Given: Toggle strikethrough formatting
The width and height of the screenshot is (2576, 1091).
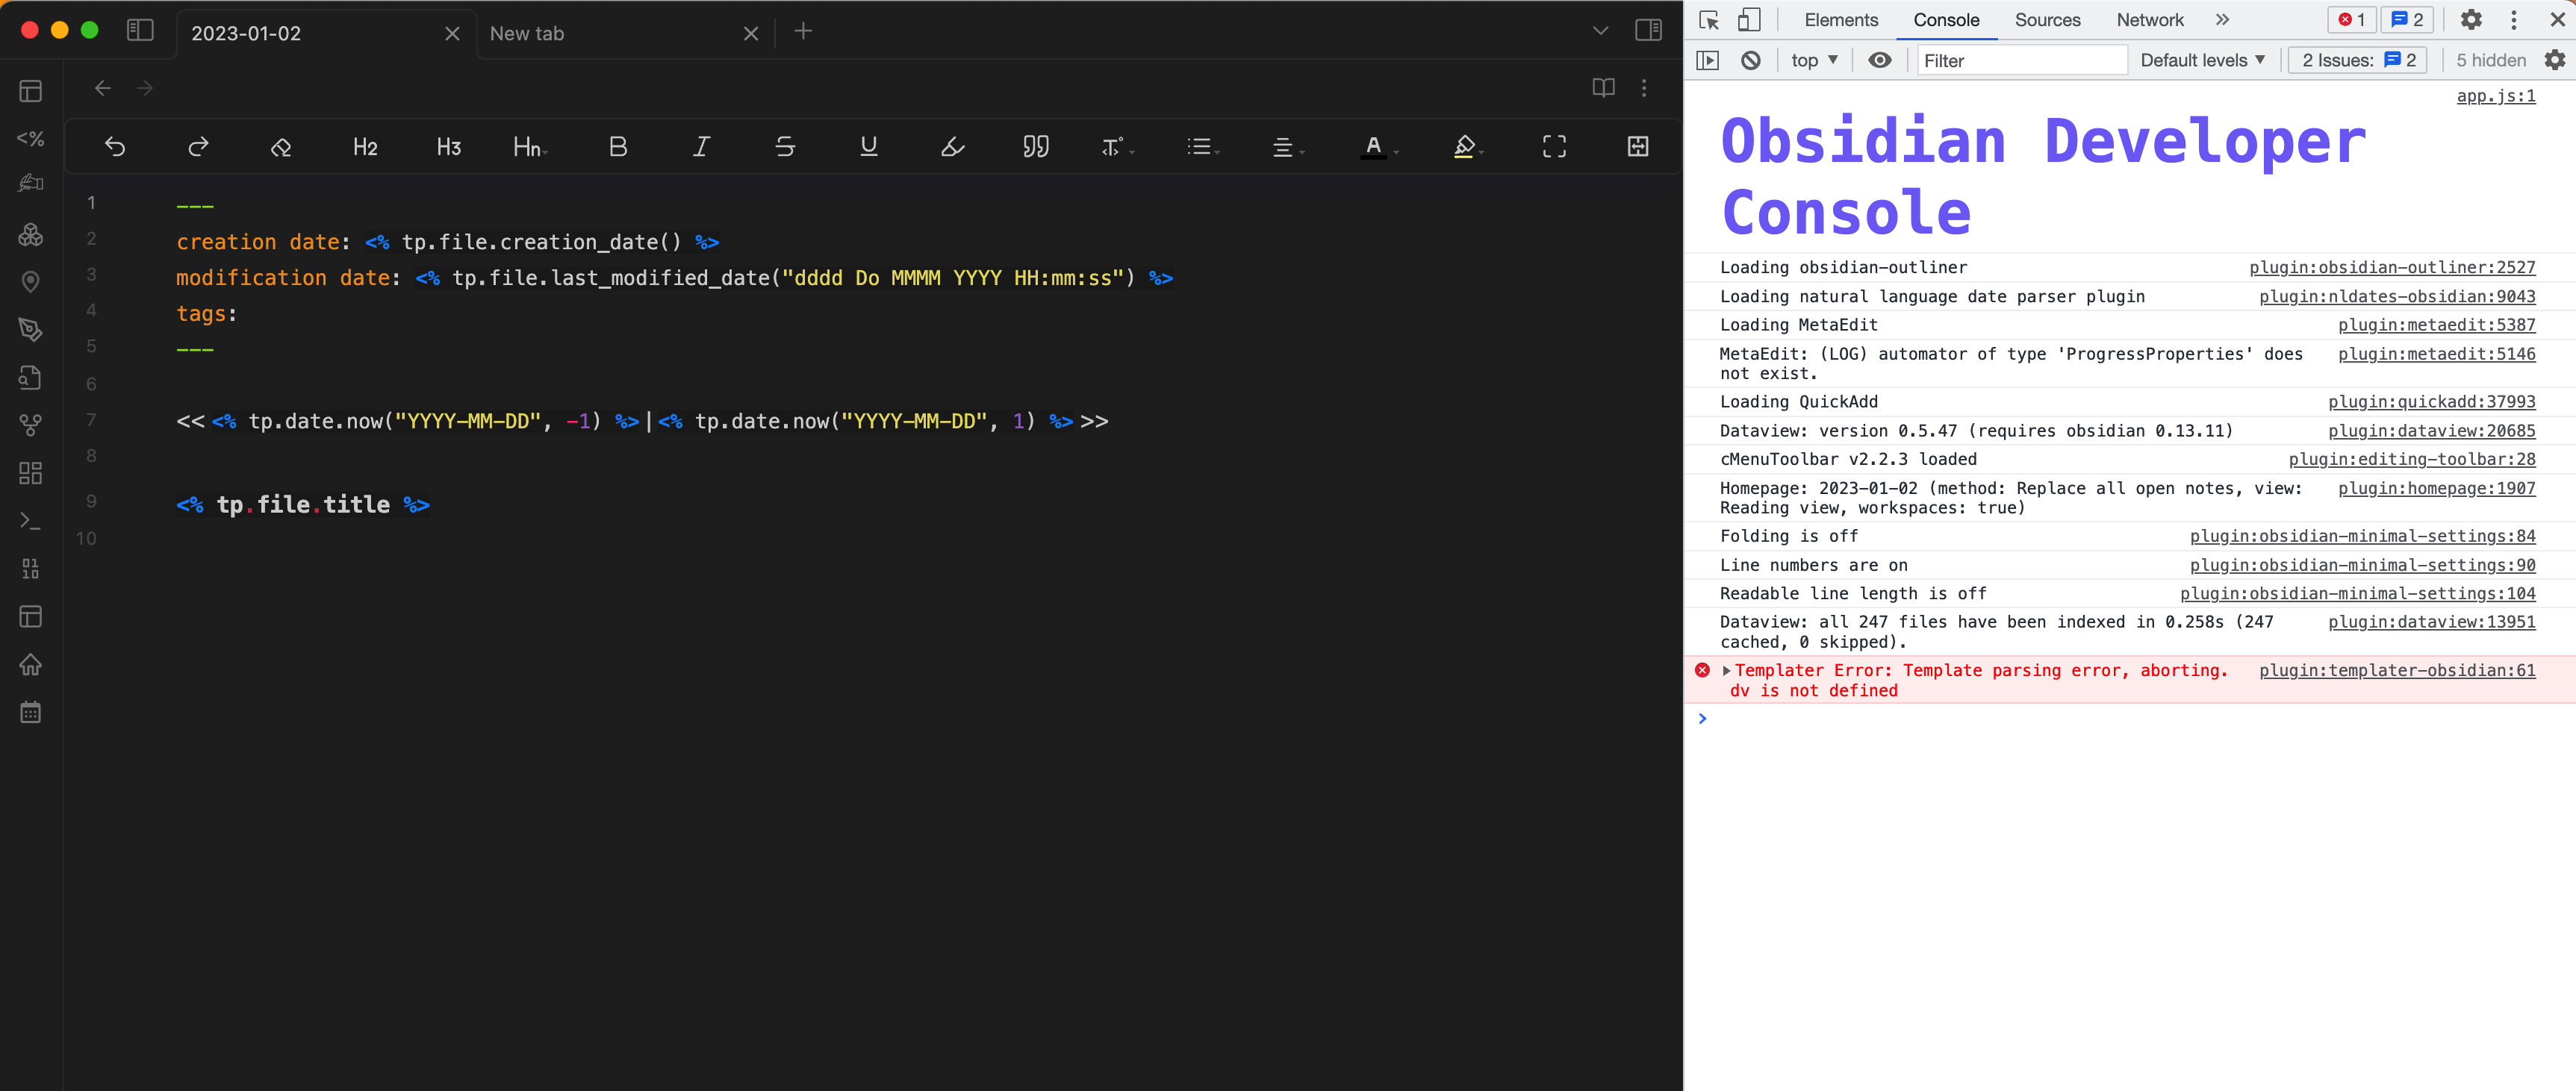Looking at the screenshot, I should click(785, 147).
